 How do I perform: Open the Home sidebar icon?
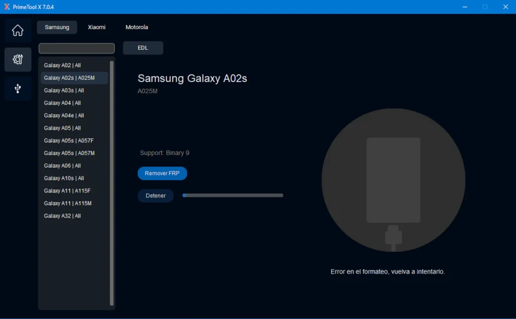pyautogui.click(x=18, y=31)
